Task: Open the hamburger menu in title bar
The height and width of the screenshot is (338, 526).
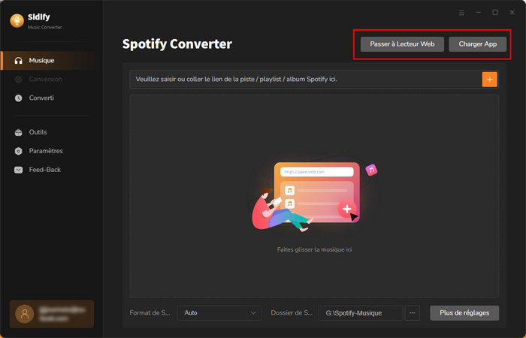Action: pos(461,13)
